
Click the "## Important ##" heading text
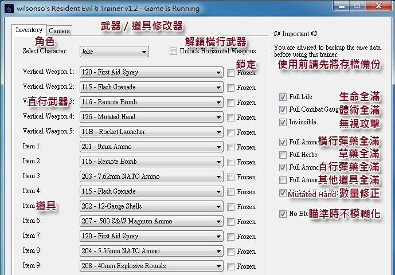point(295,34)
